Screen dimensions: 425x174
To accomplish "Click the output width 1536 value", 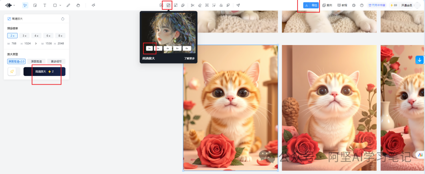I will (x=48, y=43).
